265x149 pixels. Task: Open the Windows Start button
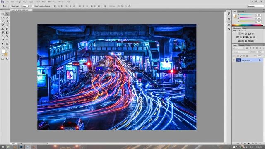[x=2, y=147]
